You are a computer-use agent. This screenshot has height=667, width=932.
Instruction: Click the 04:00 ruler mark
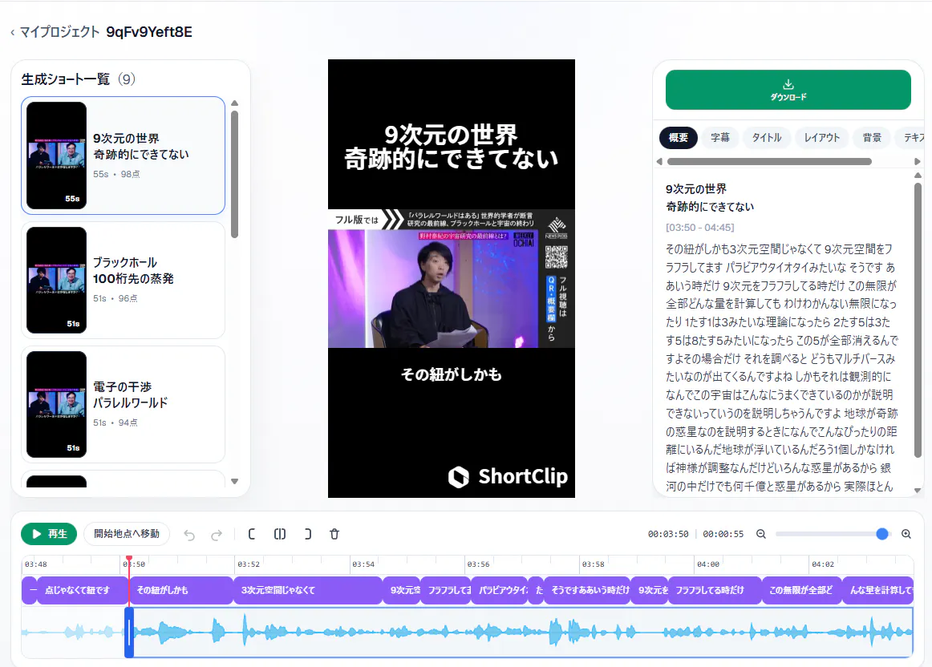[708, 564]
